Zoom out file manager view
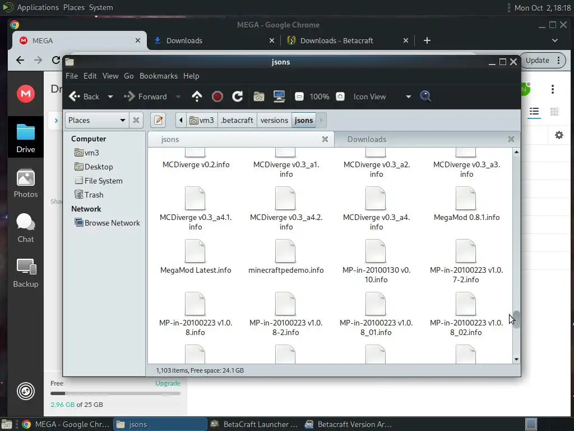Image resolution: width=574 pixels, height=431 pixels. pos(299,97)
